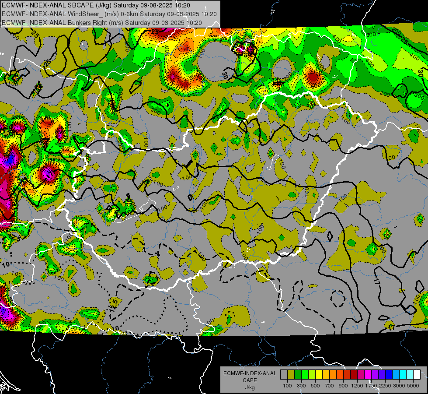Click the legend value 3000
The width and height of the screenshot is (428, 394).
pyautogui.click(x=399, y=386)
